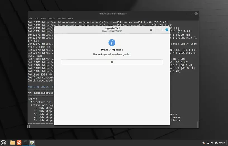The image size is (228, 146).
Task: Open the Help menu in the terminal
Action: 70,18
